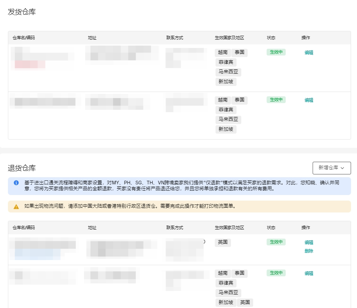Delete the 英国 return warehouse via 删除
357x308 pixels.
[309, 251]
